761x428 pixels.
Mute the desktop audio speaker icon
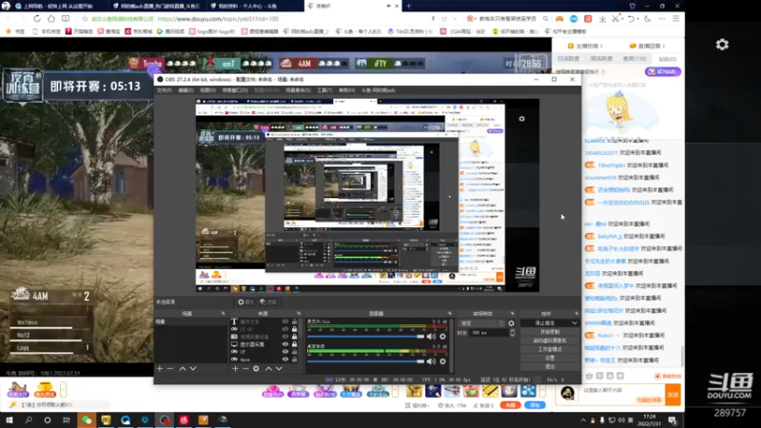[431, 361]
